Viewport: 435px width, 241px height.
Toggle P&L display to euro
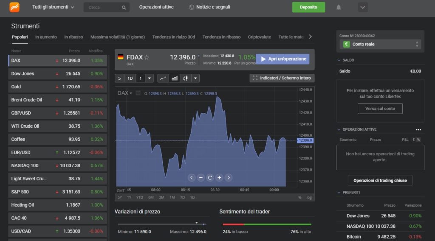click(413, 140)
